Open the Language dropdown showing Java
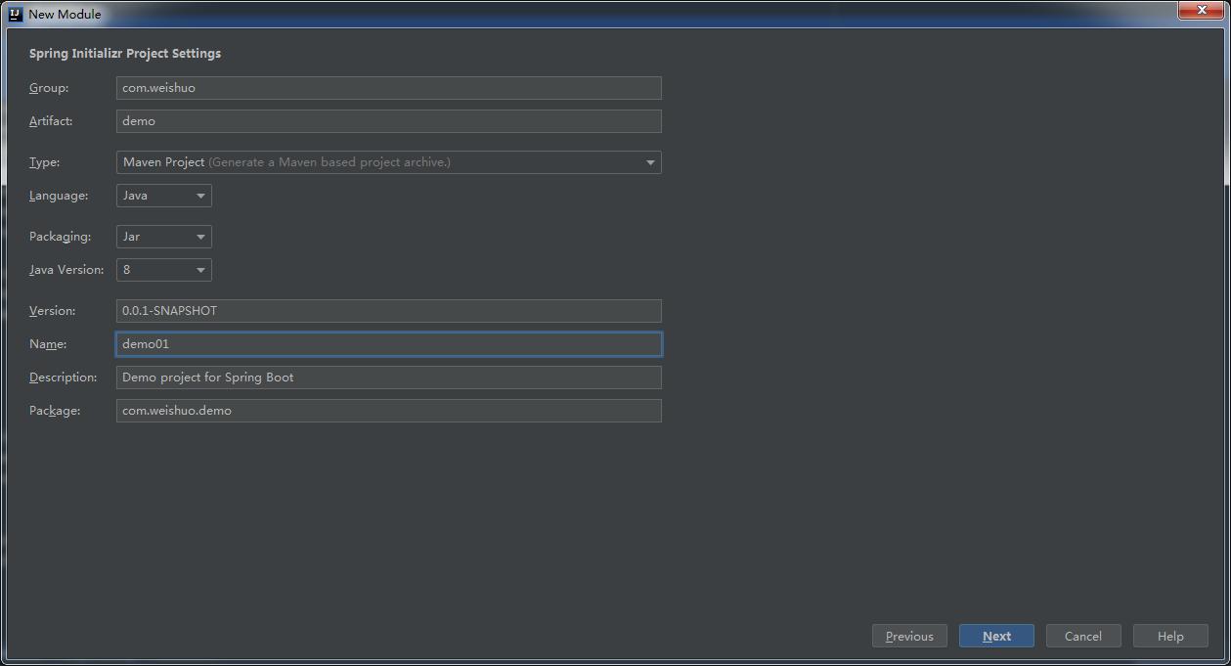This screenshot has width=1231, height=666. 163,196
